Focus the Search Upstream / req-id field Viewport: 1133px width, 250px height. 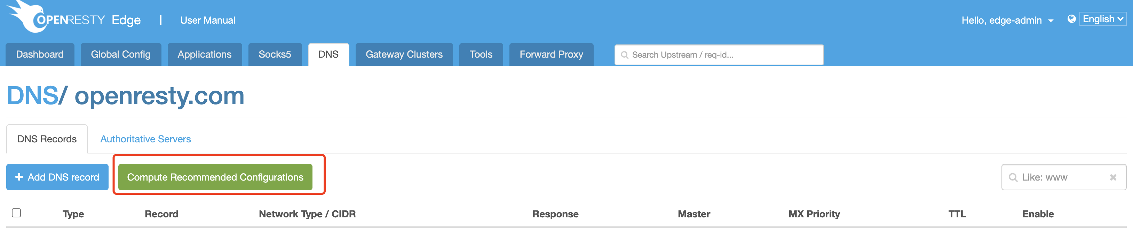719,55
